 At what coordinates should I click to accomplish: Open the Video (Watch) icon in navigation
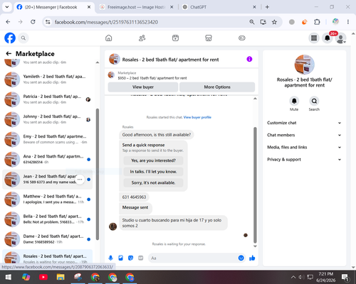pos(175,38)
